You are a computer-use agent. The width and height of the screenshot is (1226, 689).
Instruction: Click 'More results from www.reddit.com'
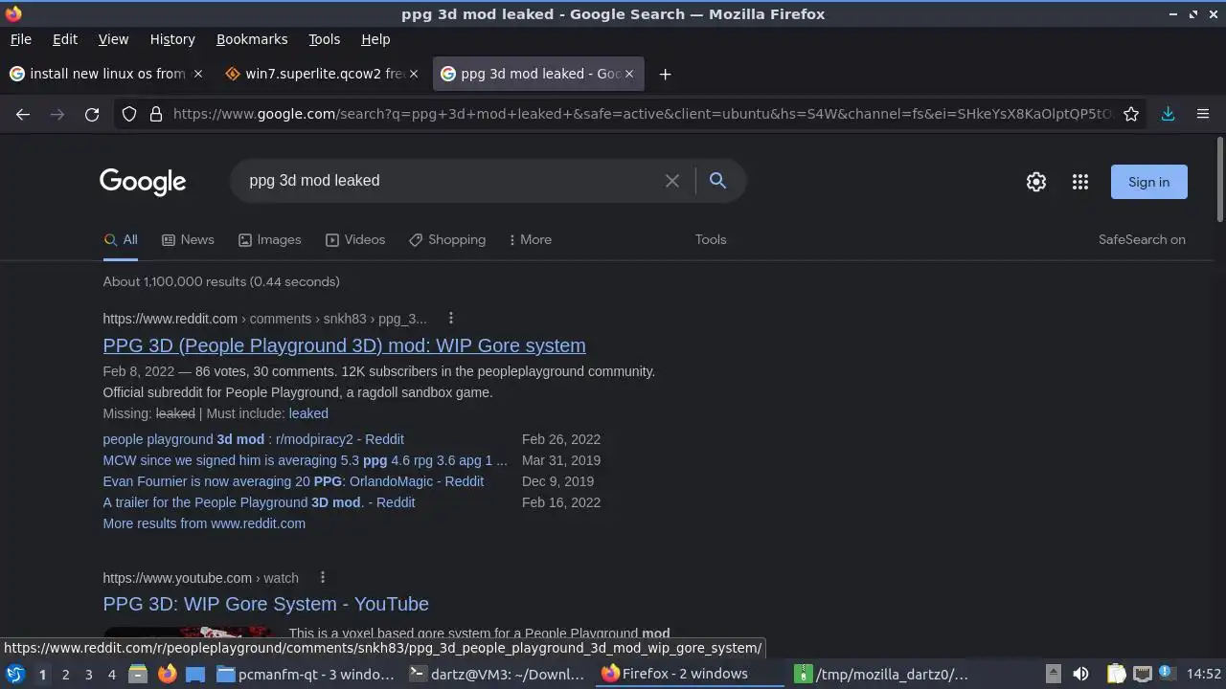point(204,523)
